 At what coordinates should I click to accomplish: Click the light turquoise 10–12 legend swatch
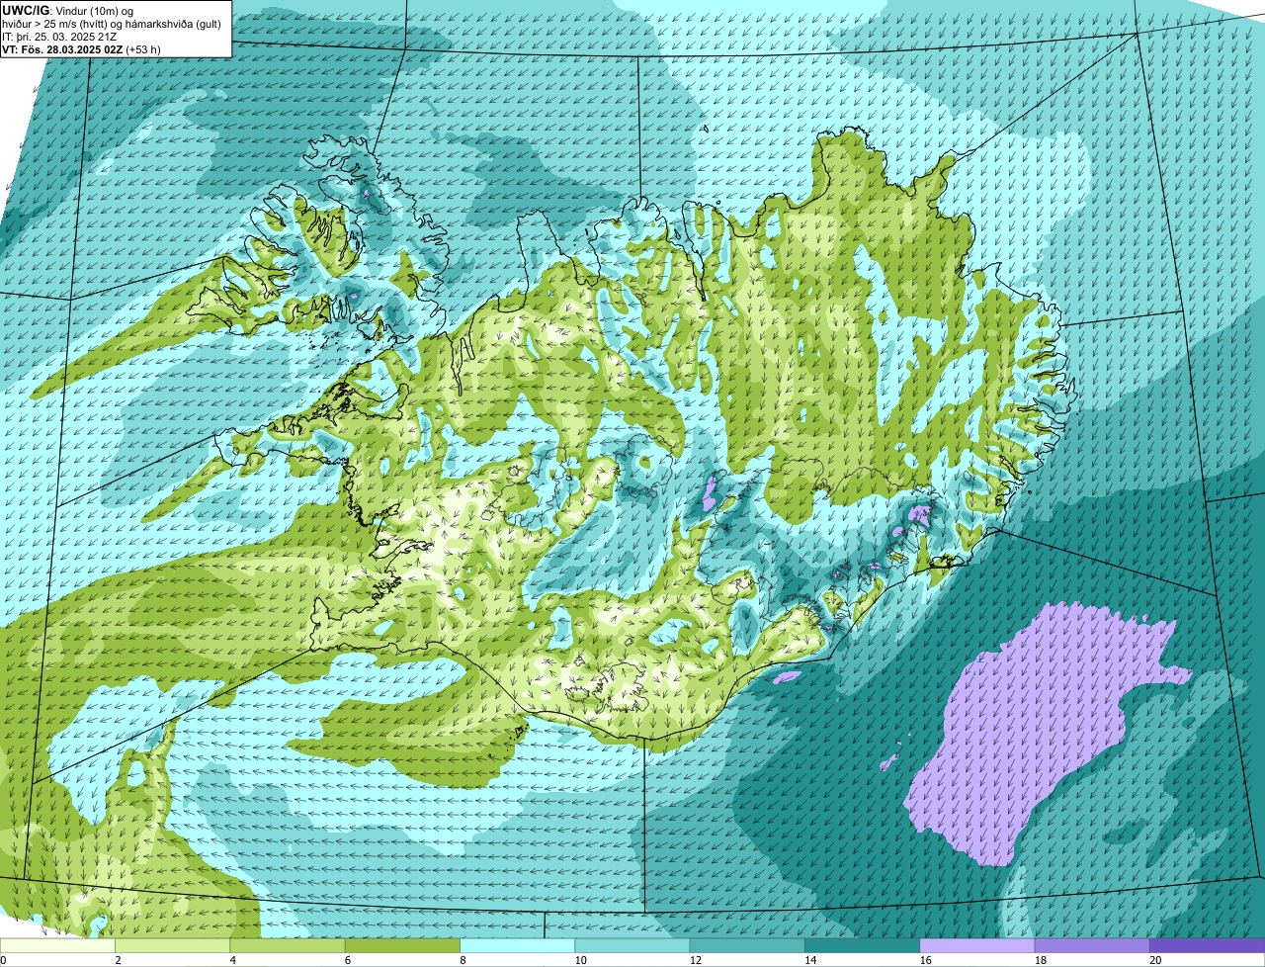[632, 945]
